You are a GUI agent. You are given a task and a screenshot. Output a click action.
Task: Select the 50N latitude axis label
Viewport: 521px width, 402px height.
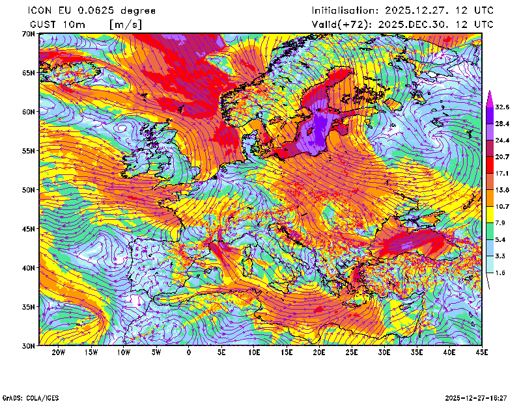(27, 190)
